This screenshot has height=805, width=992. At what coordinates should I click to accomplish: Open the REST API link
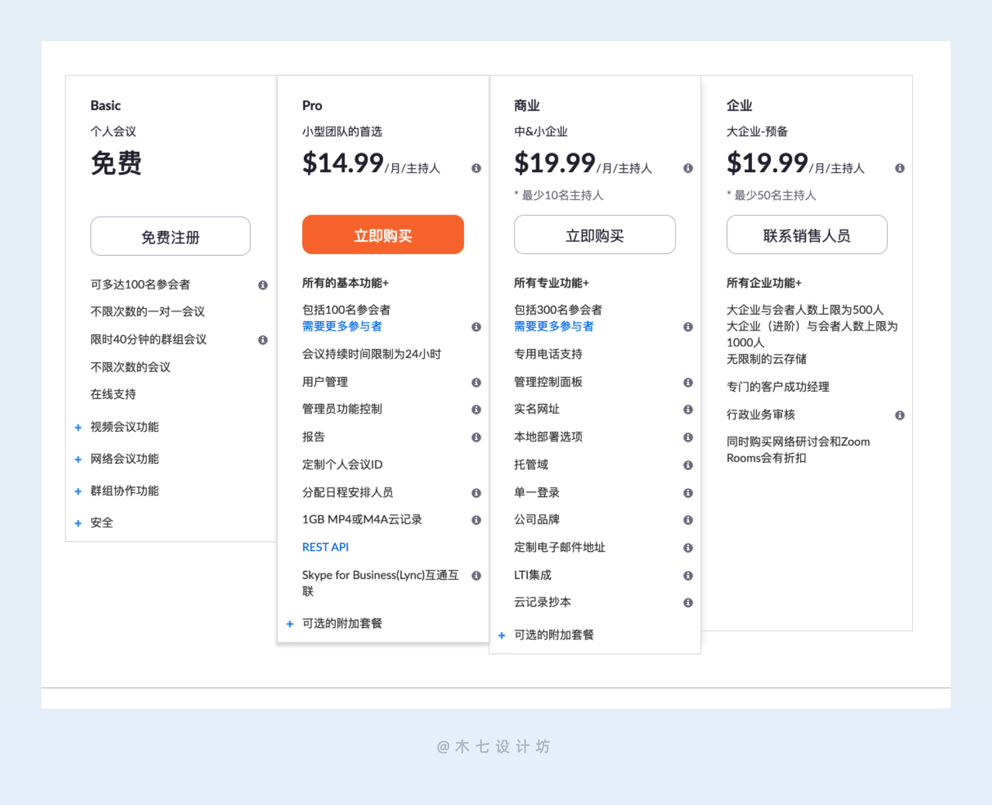(x=325, y=547)
